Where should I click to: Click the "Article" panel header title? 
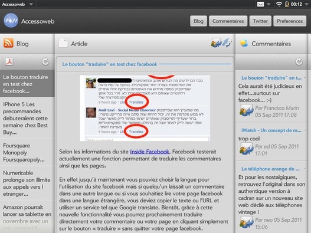click(79, 44)
